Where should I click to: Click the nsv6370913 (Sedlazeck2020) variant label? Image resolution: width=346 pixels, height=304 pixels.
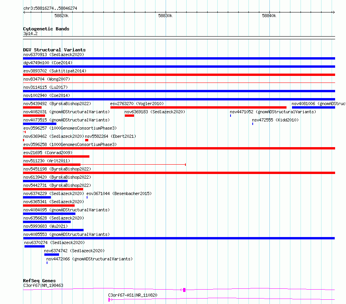pyautogui.click(x=54, y=54)
